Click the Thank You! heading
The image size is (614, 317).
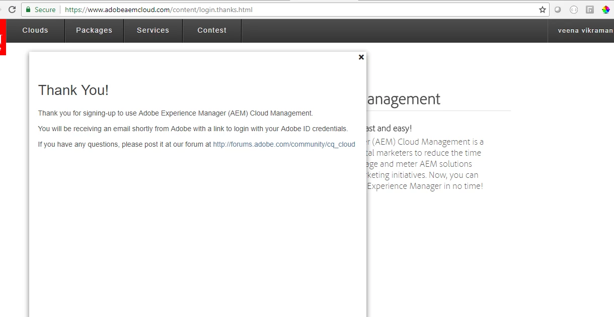click(x=73, y=90)
